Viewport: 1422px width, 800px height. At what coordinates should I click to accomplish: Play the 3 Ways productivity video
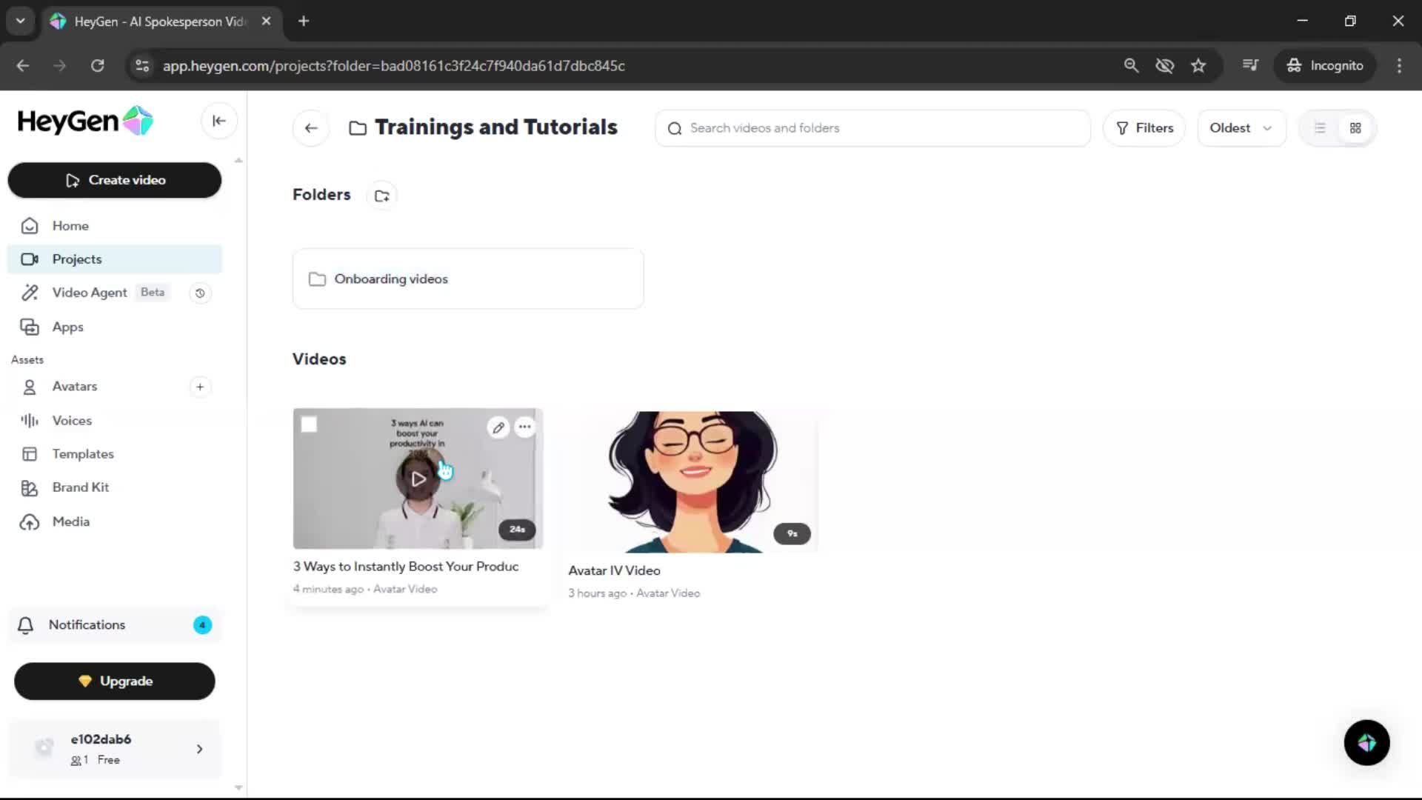[x=418, y=479]
